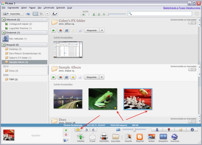Create photo collage for Gabor's FX folder
Image resolution: width=202 pixels, height=145 pixels.
click(60, 30)
